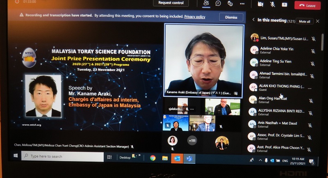Screen dimensions: 328x178
Task: Open the meeting chat icon
Action: coord(218,3)
